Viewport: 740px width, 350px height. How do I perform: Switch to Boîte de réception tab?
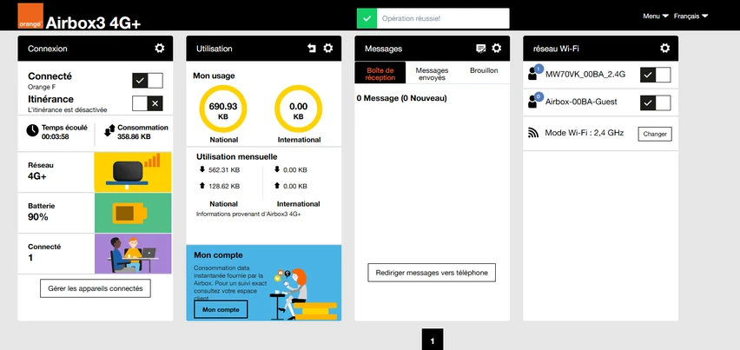coord(380,74)
